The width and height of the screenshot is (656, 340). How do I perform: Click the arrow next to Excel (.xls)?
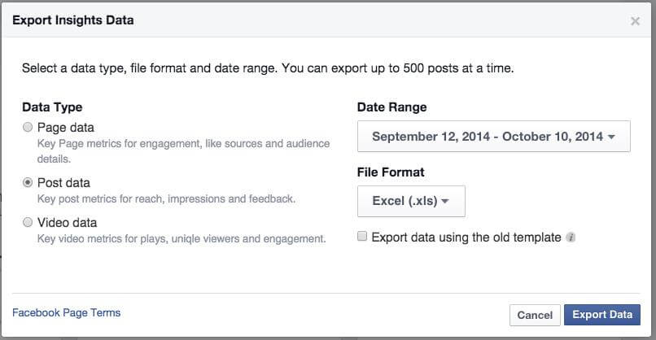pyautogui.click(x=445, y=201)
